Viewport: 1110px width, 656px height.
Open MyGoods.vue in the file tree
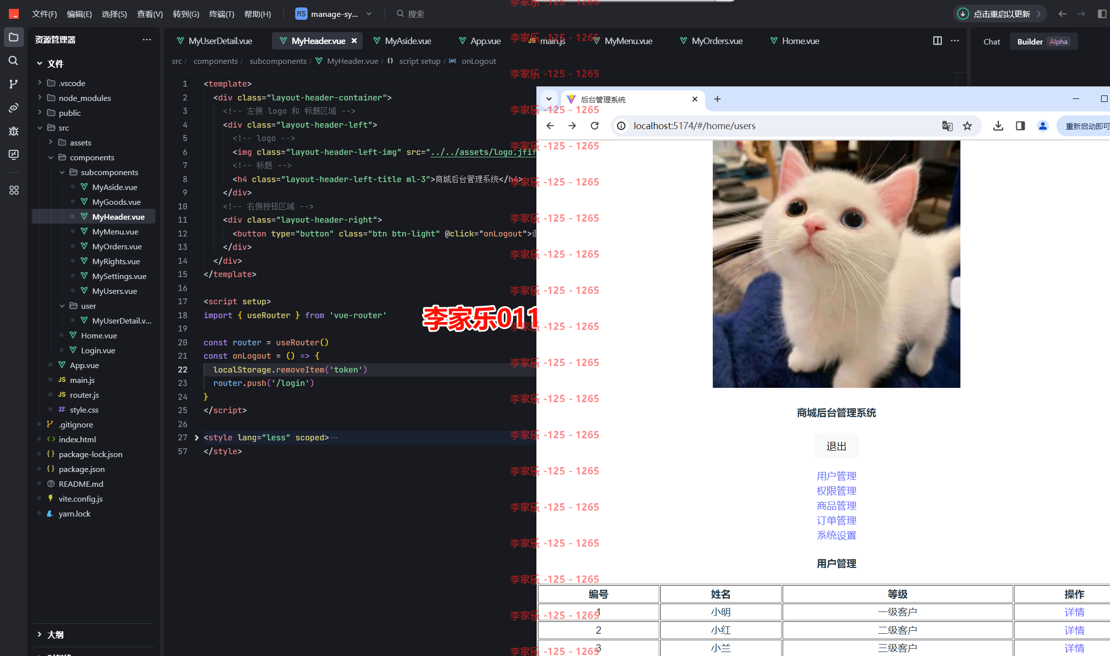(x=116, y=202)
